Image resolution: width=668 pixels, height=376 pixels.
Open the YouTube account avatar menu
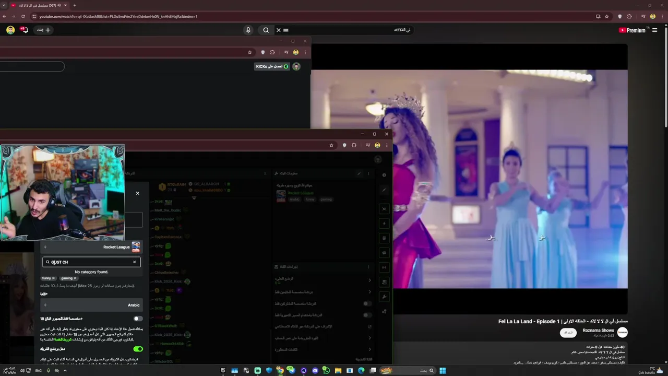10,30
